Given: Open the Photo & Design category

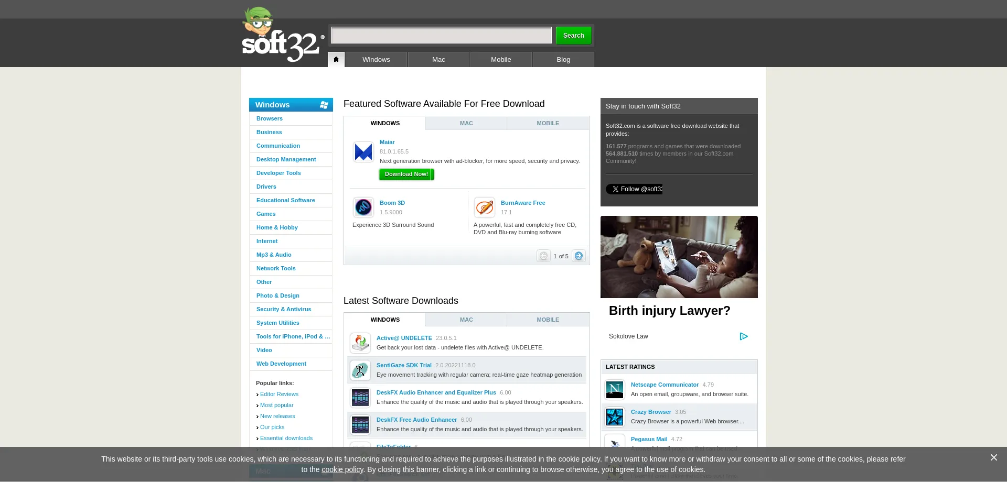Looking at the screenshot, I should 278,295.
